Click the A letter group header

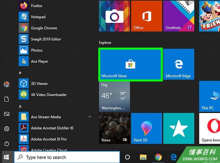pos(20,106)
